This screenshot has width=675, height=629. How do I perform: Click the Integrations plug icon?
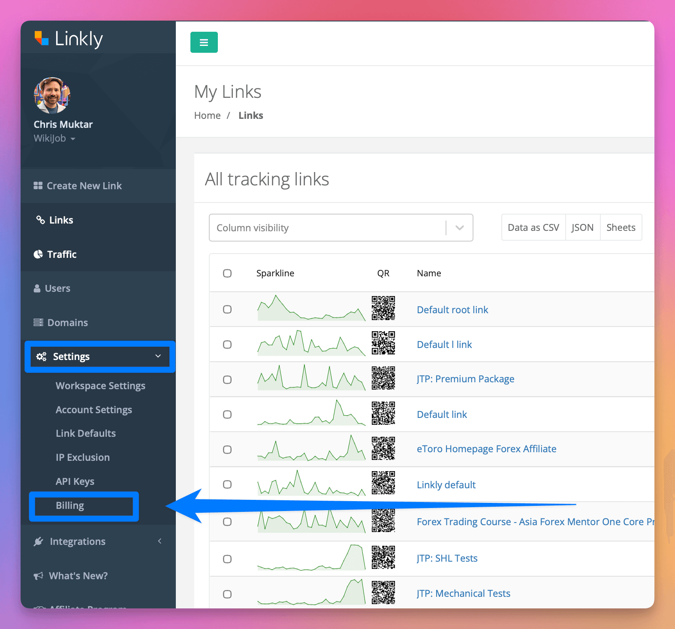39,541
